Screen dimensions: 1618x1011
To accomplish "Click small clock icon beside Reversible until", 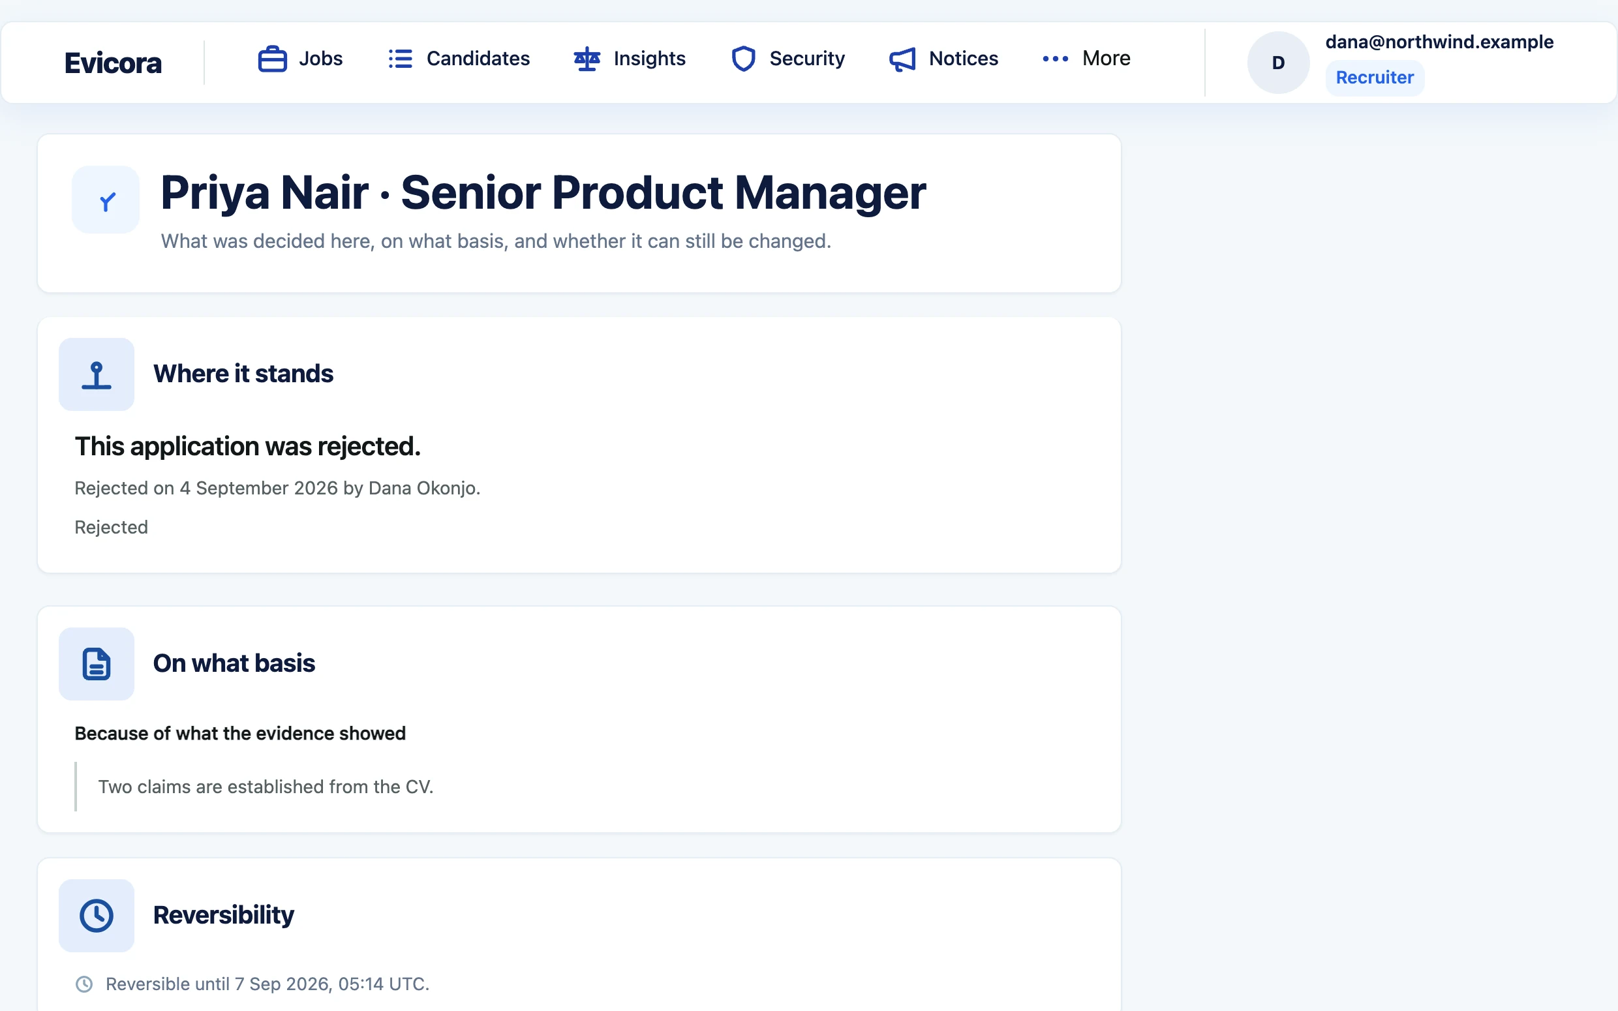I will [x=84, y=984].
